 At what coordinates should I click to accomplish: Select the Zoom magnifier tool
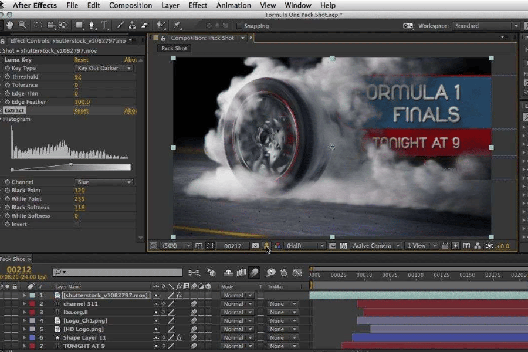[23, 25]
